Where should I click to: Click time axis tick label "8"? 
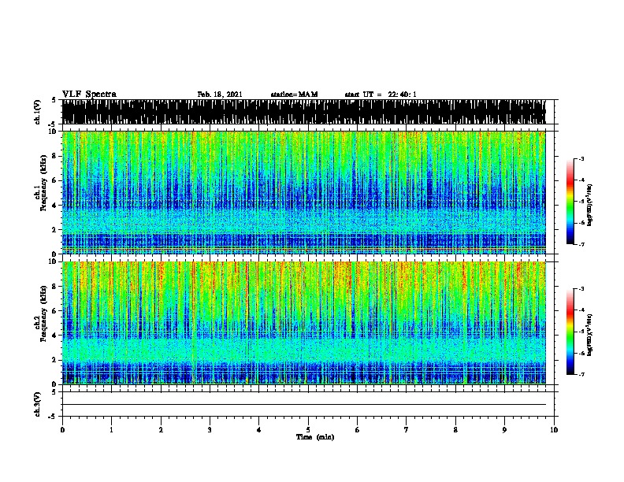[455, 430]
